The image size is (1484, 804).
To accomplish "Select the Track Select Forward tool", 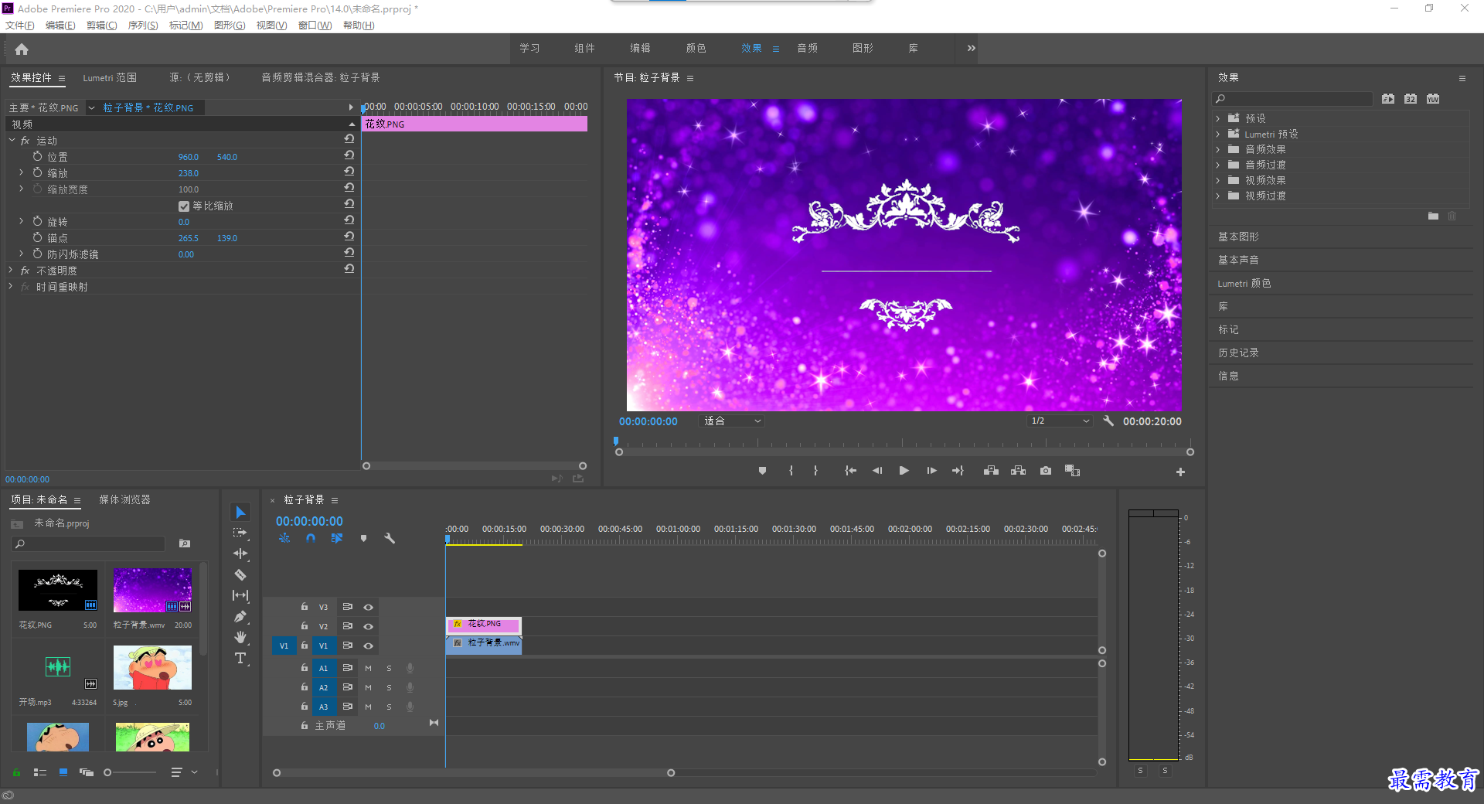I will coord(240,533).
